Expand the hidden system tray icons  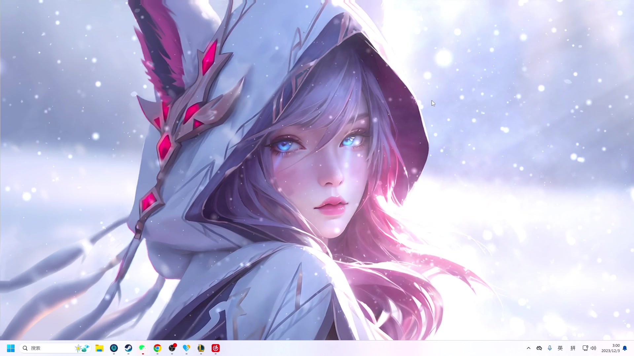[529, 348]
